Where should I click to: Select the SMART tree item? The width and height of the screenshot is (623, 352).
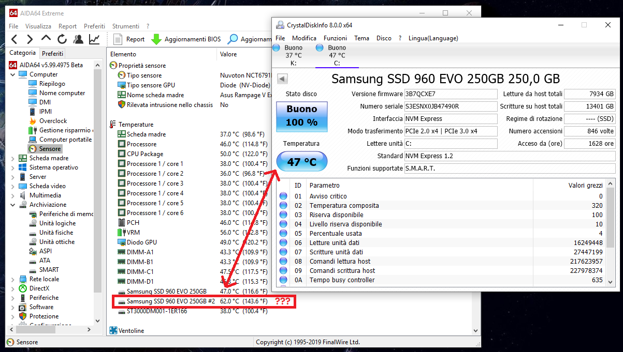[49, 270]
